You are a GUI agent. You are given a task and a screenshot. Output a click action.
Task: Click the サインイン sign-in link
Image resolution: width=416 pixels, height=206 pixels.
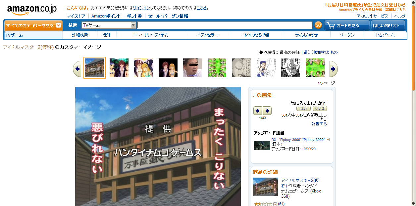[141, 8]
